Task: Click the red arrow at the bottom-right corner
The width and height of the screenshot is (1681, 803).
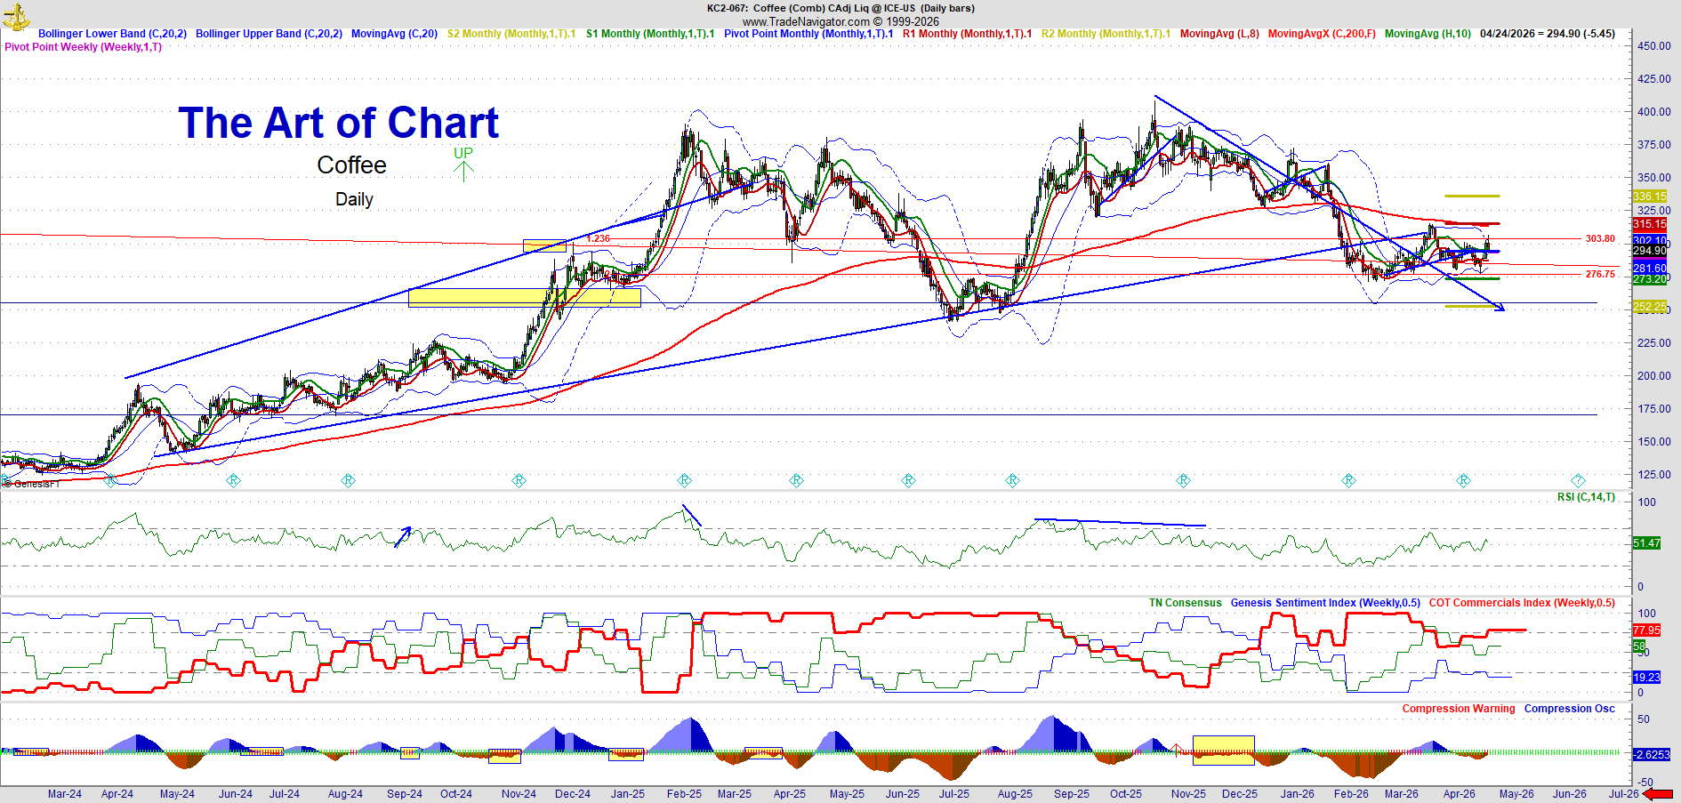Action: pyautogui.click(x=1657, y=794)
